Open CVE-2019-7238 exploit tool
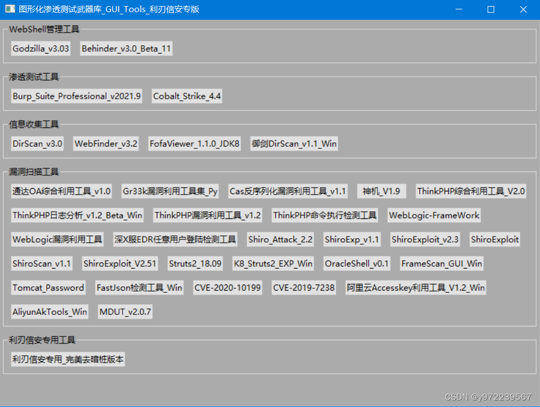540x407 pixels. click(303, 287)
